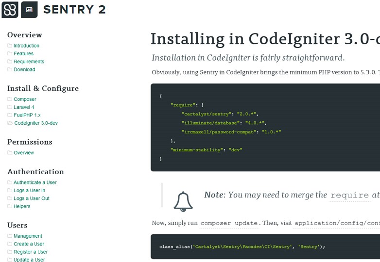The image size is (380, 262).
Task: Go to the Requirements page
Action: point(29,62)
